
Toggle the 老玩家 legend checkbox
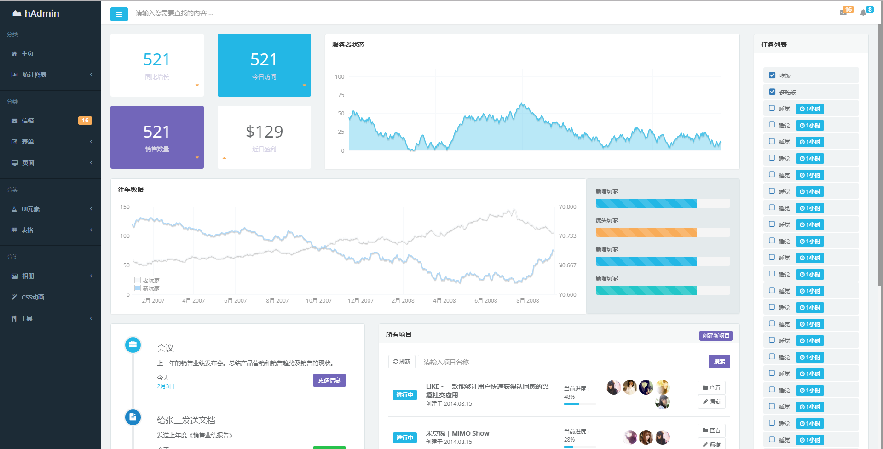coord(138,280)
